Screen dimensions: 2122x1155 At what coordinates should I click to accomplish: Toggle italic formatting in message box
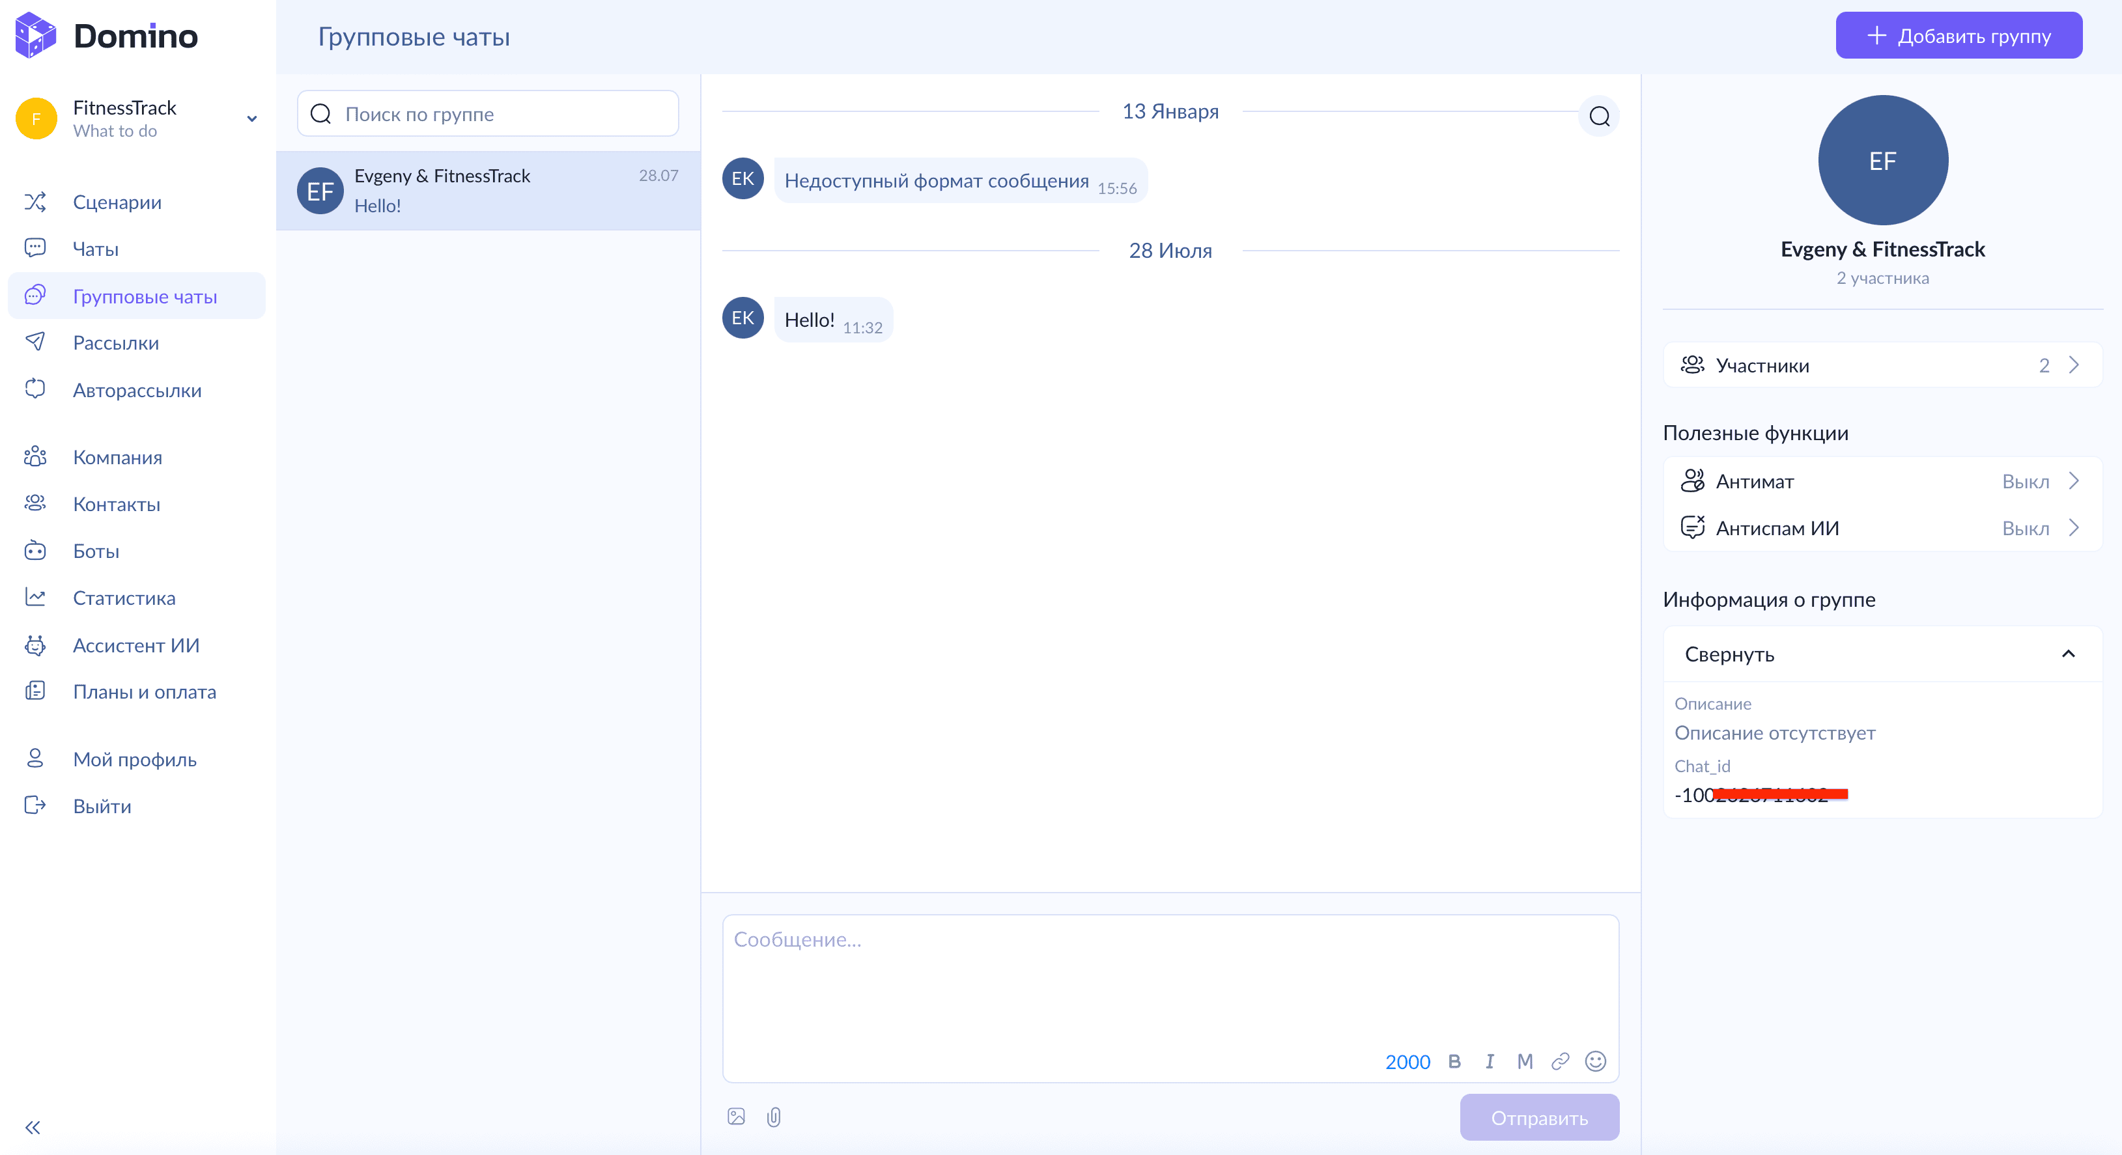(x=1490, y=1061)
